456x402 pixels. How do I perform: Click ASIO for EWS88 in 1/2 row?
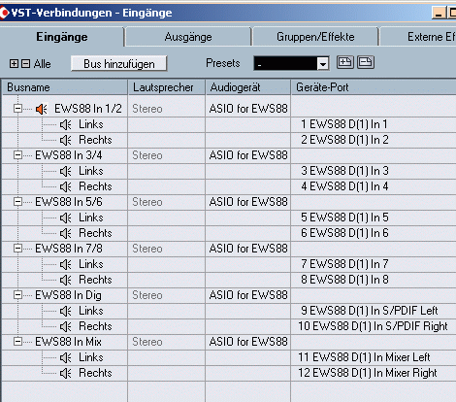click(248, 109)
